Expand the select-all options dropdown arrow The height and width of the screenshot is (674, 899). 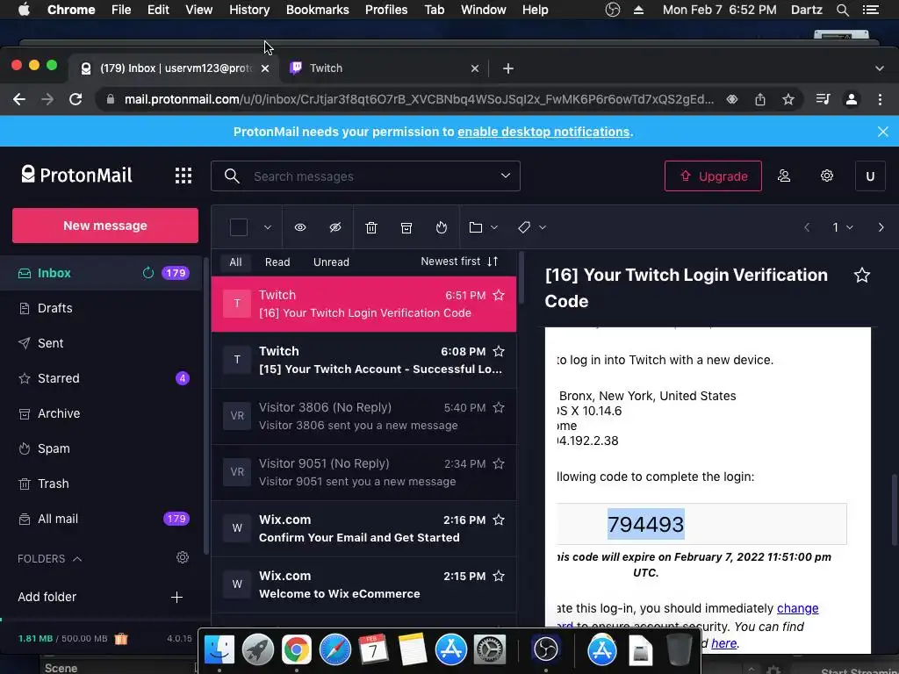pos(267,227)
